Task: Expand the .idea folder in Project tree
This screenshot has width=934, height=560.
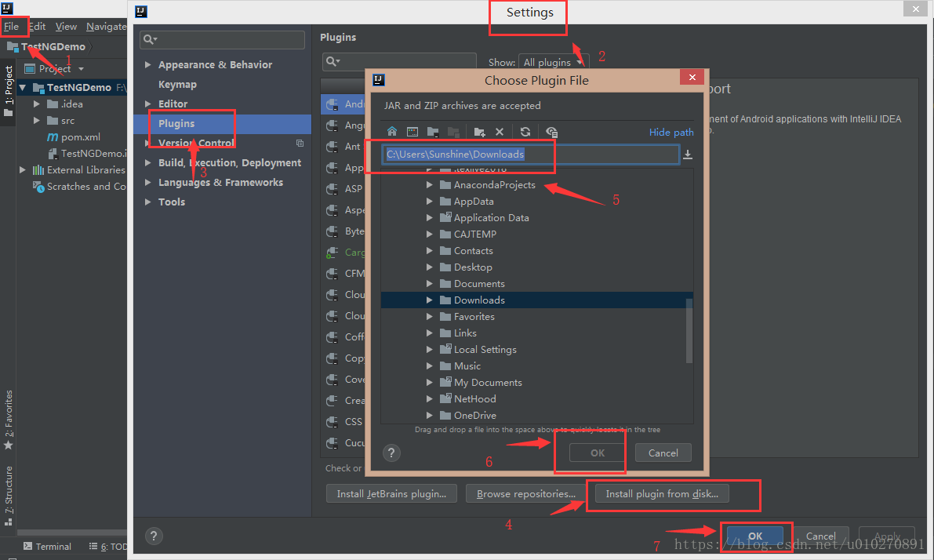Action: (36, 104)
